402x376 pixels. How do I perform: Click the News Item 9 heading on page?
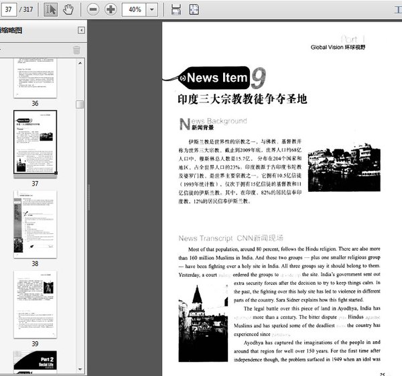218,78
